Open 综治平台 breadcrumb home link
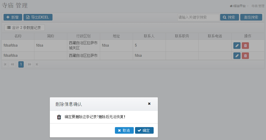The image size is (266, 140). coord(238,6)
